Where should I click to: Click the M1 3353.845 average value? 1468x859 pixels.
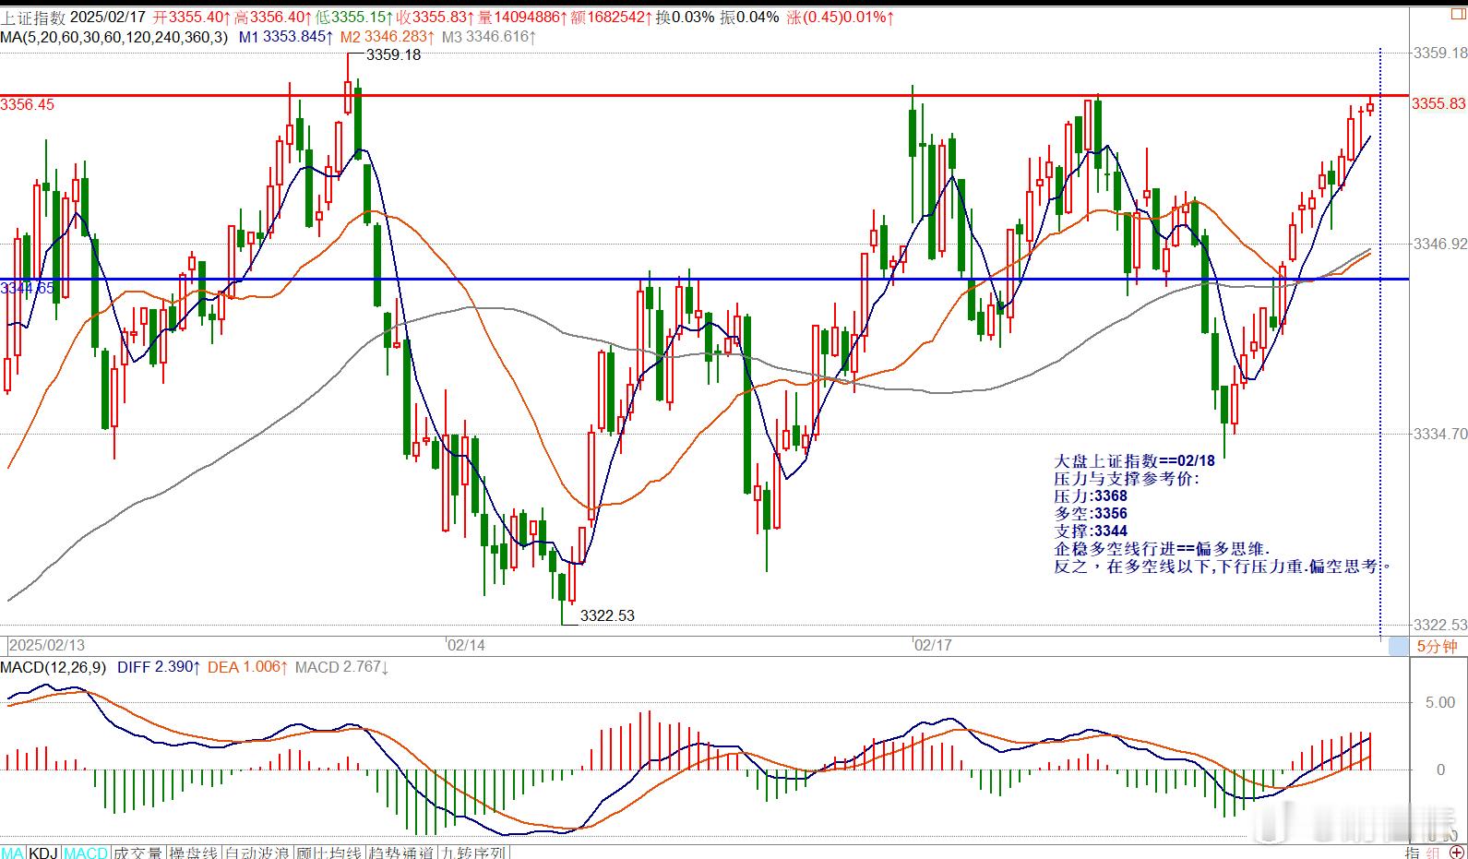pos(286,36)
